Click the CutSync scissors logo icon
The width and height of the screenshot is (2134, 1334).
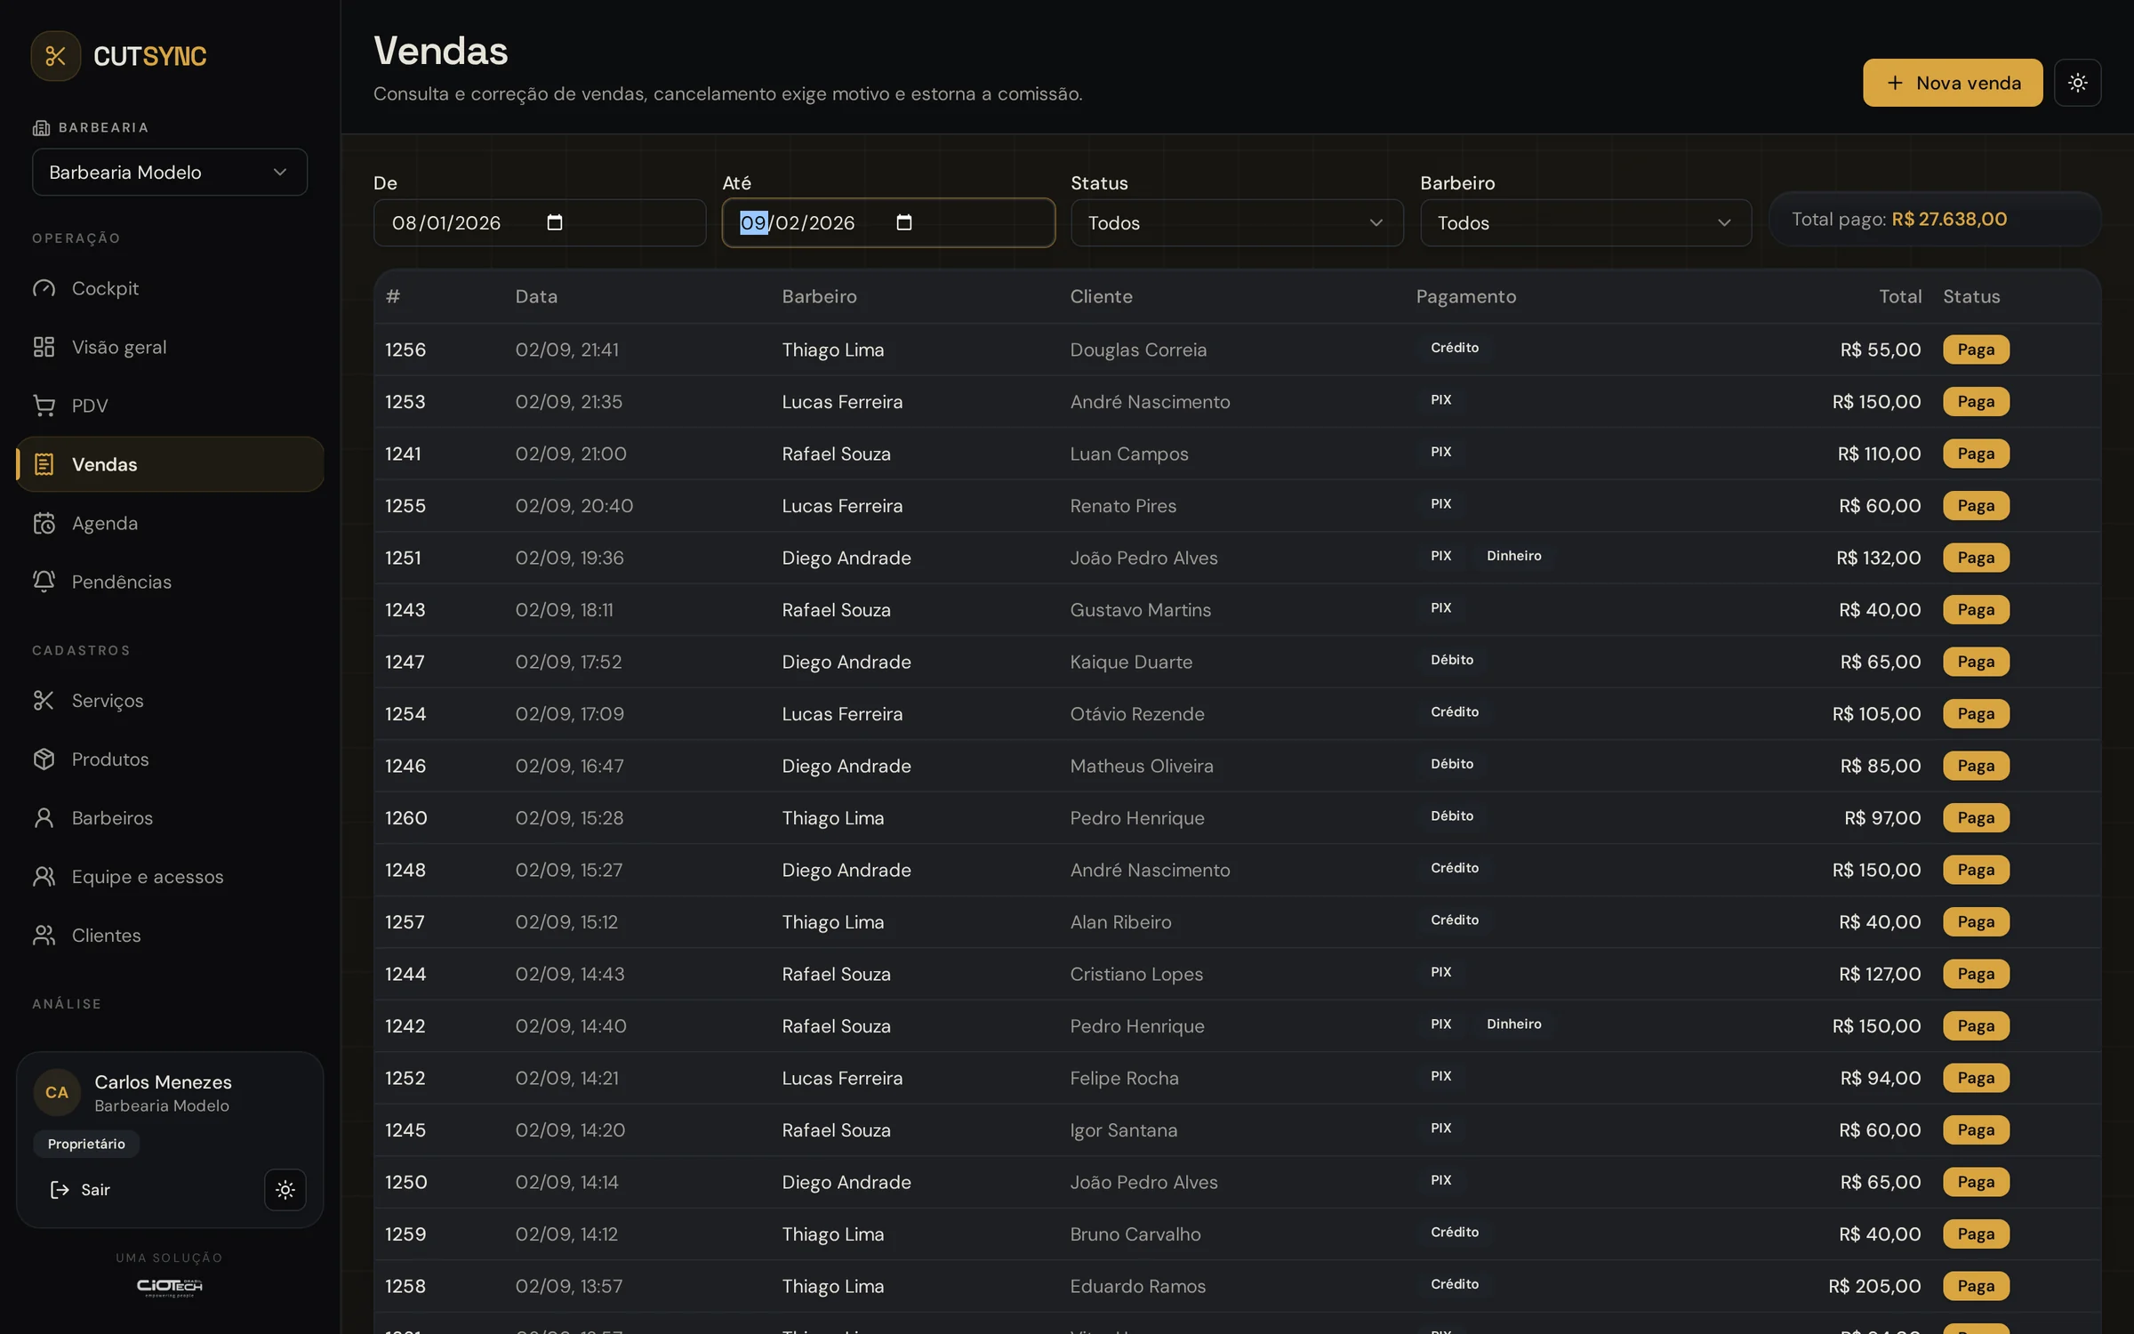click(55, 56)
